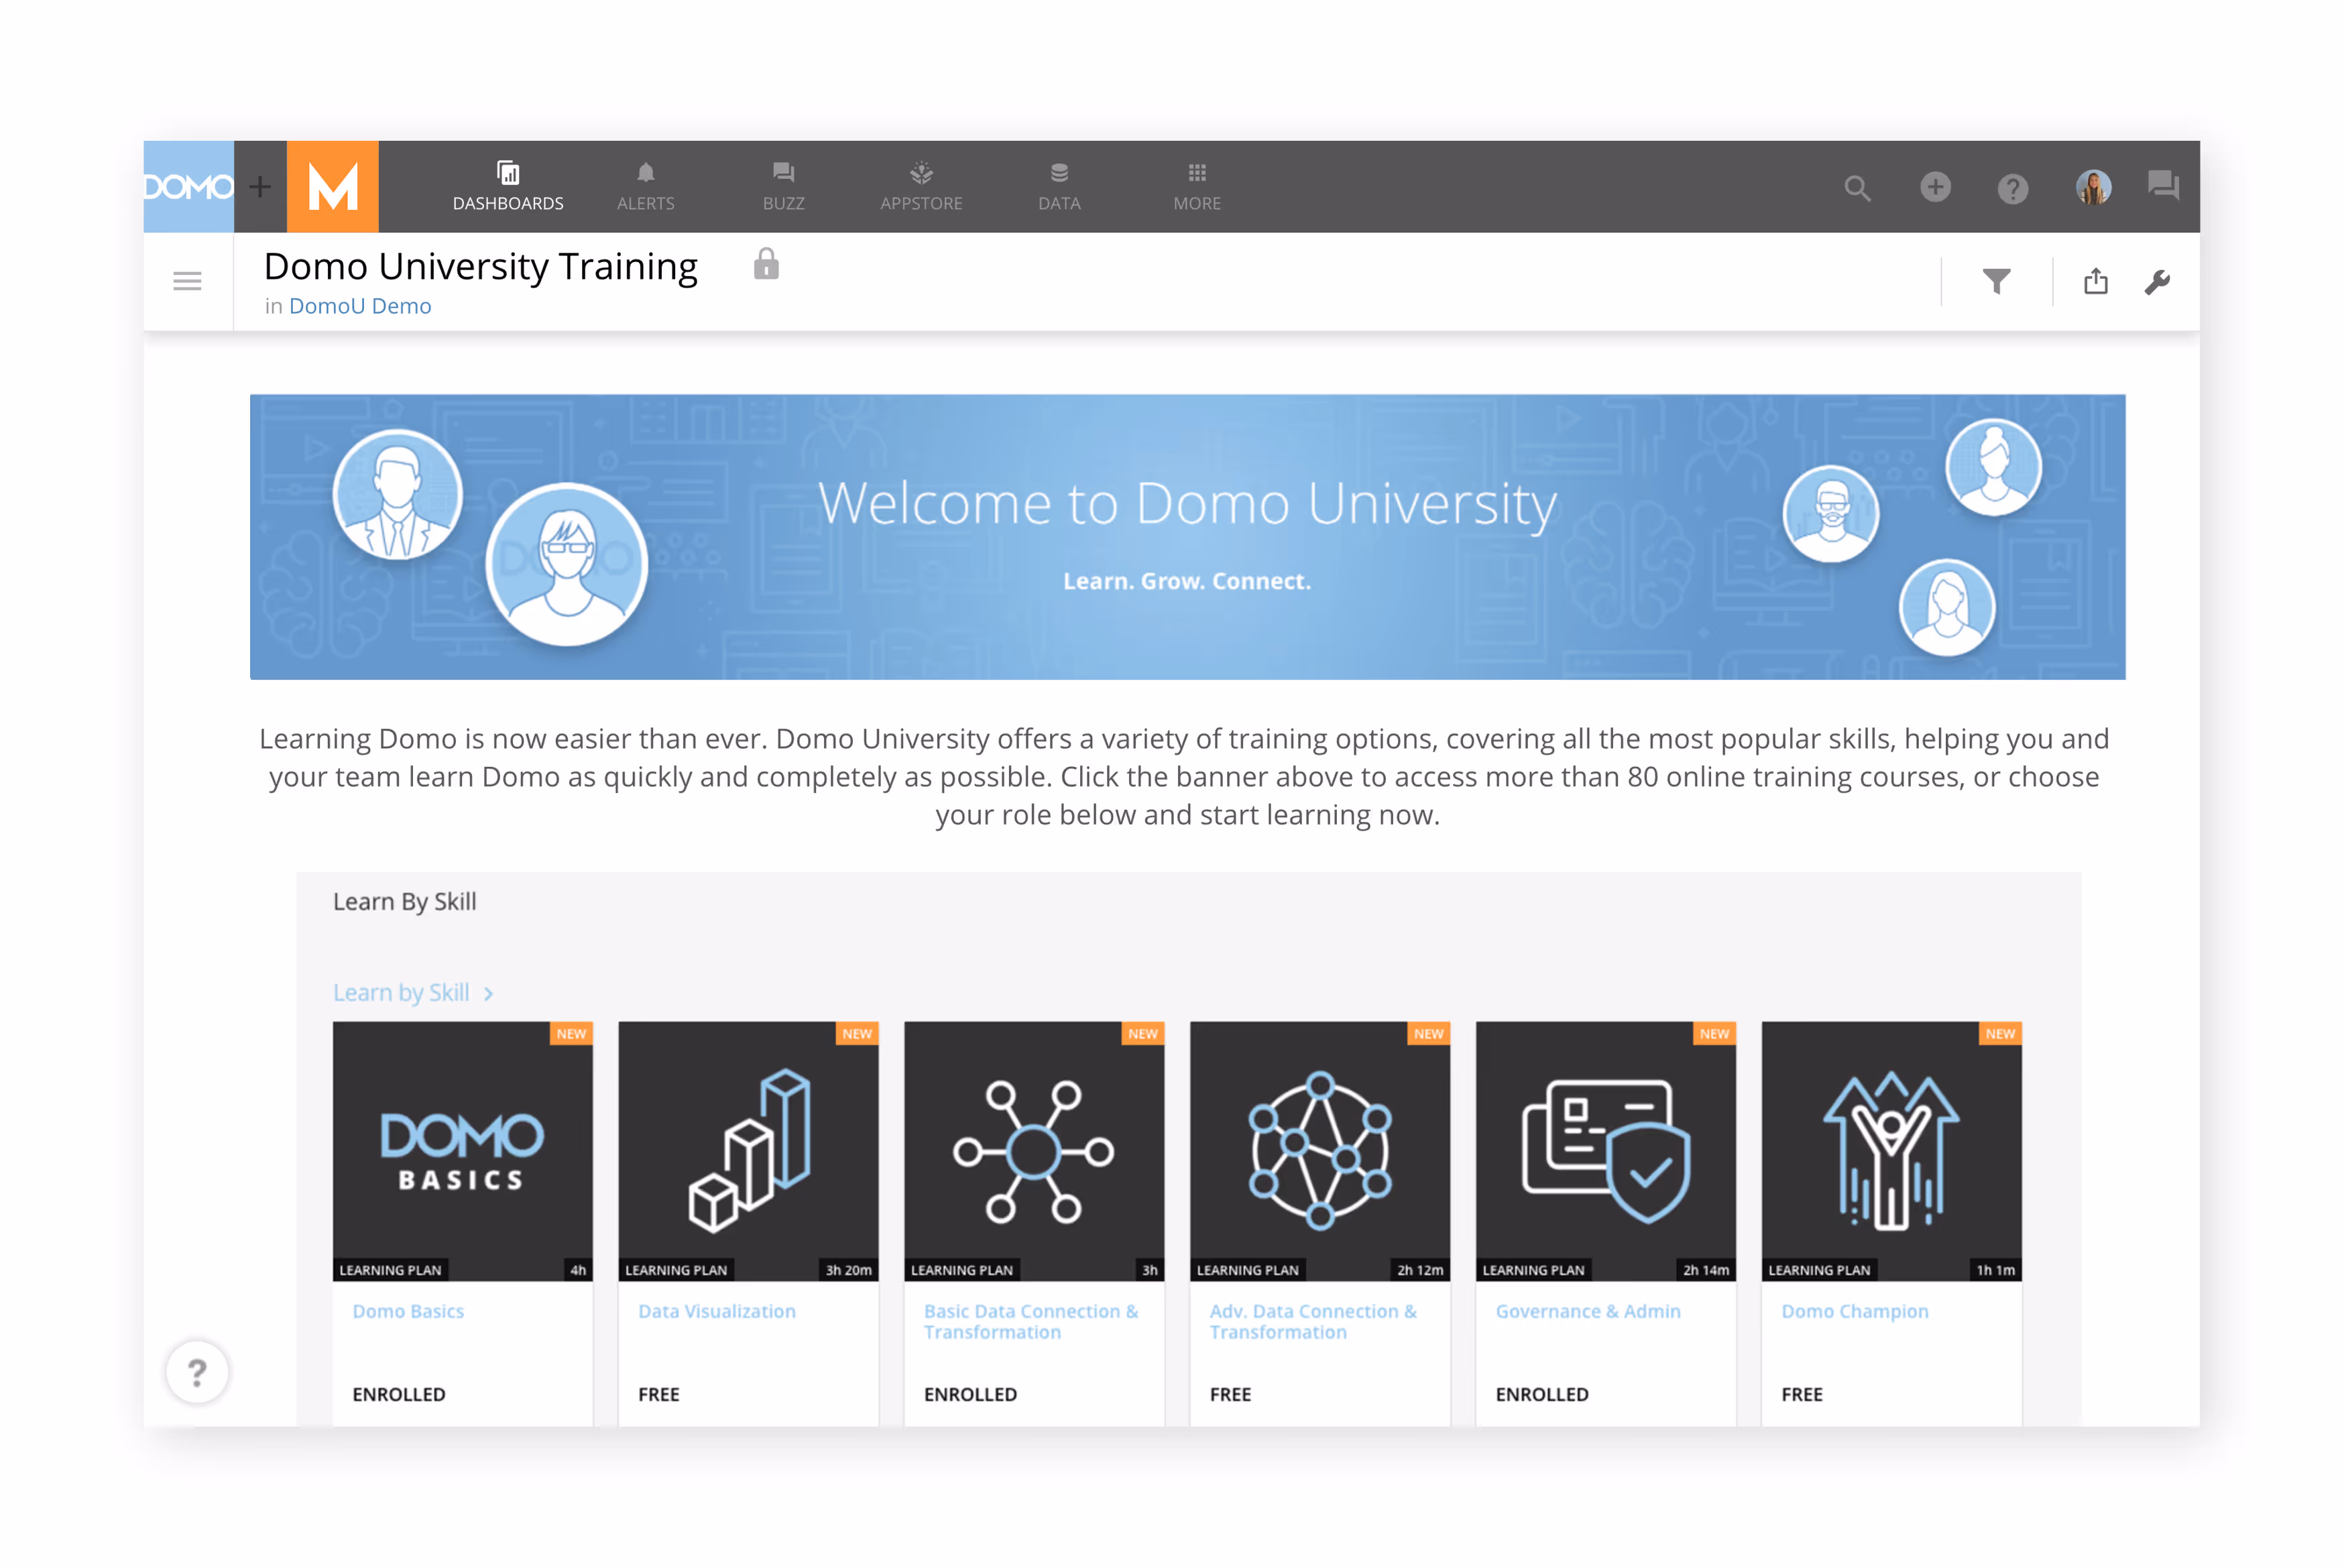
Task: Click Basic Data Connection & Transformation link
Action: 1031,1321
